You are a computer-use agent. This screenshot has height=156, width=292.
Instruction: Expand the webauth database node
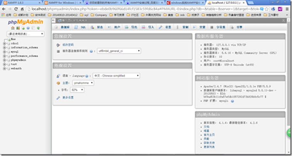(5, 69)
